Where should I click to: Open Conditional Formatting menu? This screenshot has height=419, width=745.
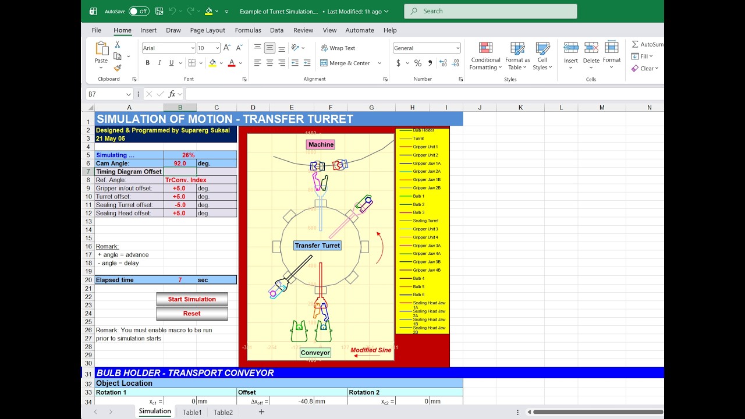(485, 56)
